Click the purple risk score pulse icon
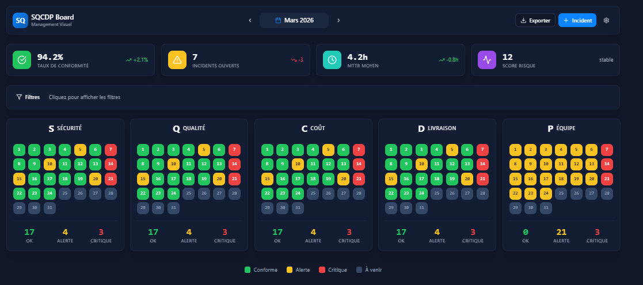 (x=487, y=60)
